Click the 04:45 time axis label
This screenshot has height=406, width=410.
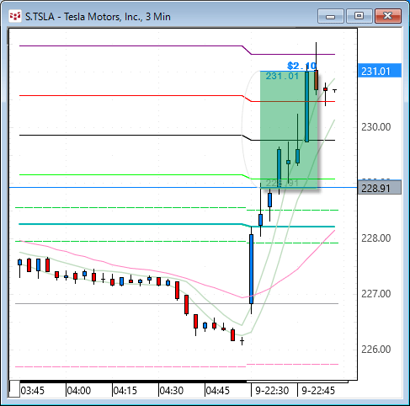pyautogui.click(x=218, y=391)
